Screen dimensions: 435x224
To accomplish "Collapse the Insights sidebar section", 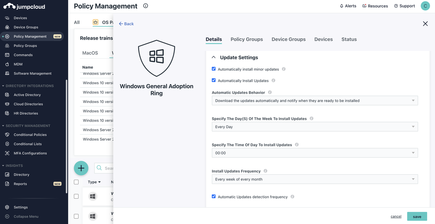I will pyautogui.click(x=12, y=166).
